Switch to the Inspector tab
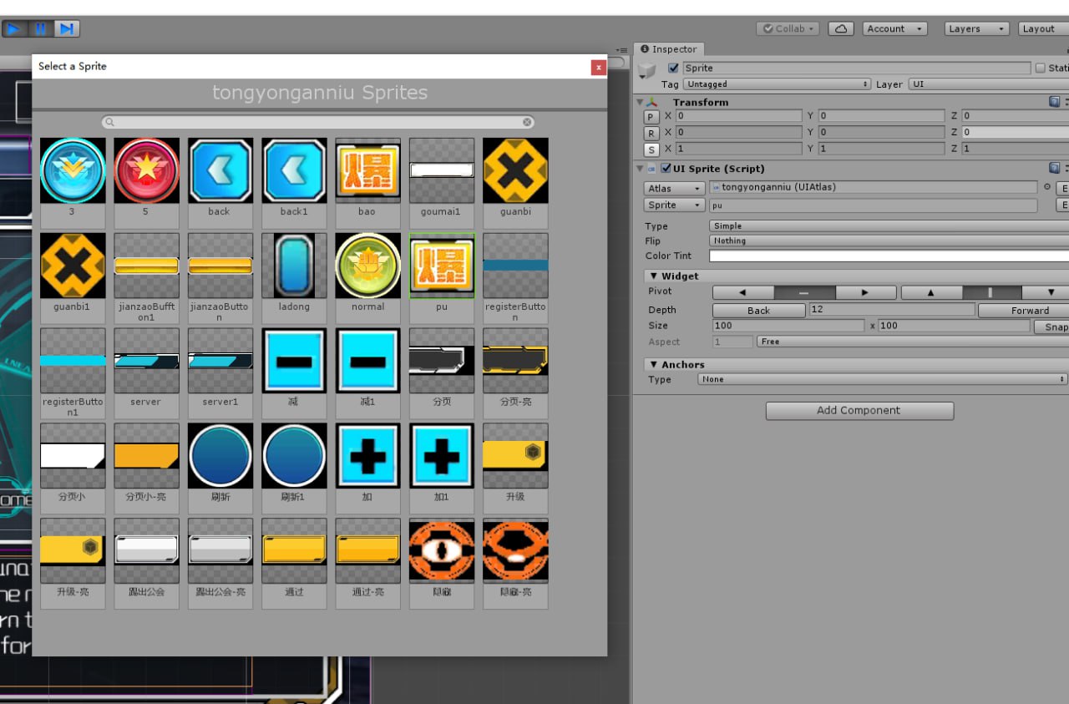Screen dimensions: 1069x704 point(669,49)
